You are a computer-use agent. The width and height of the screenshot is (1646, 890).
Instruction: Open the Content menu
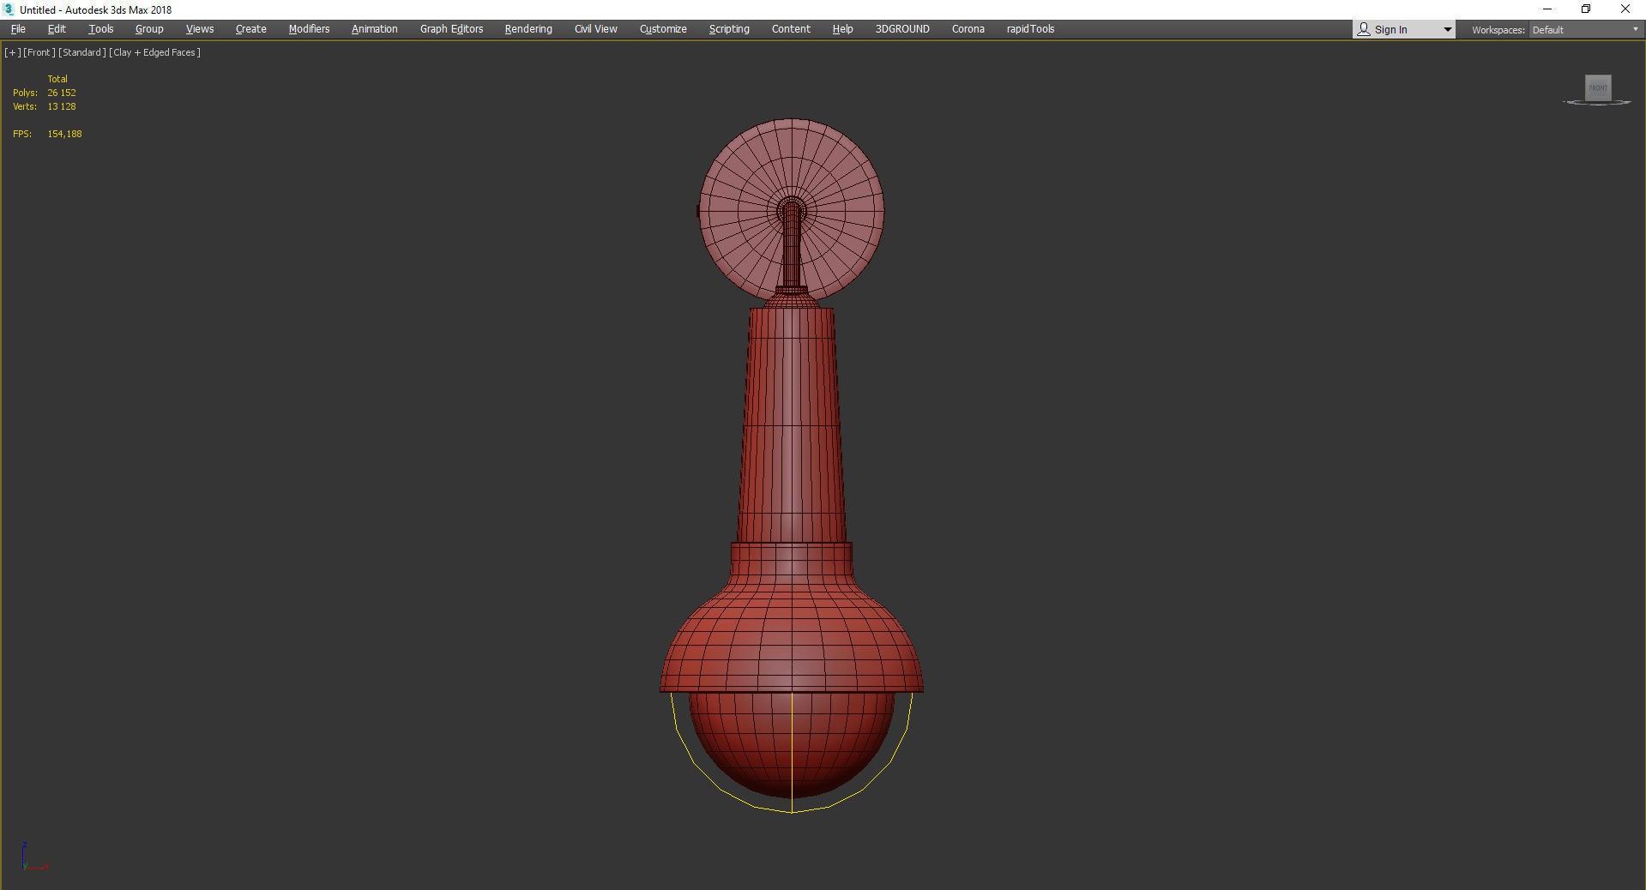[x=791, y=29]
